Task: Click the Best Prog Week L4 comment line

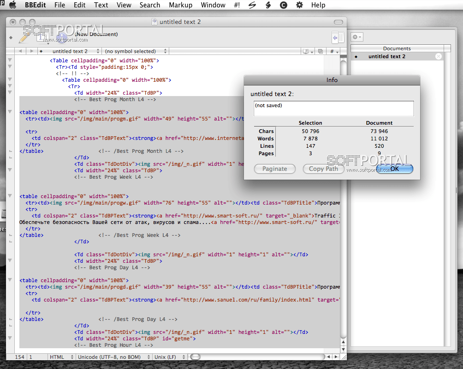Action: tap(114, 177)
